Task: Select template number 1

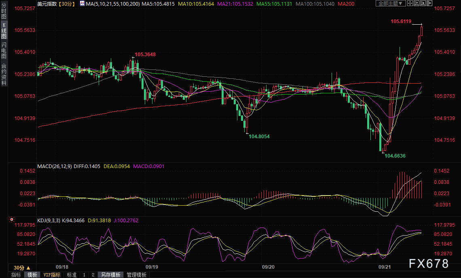Action: point(84,275)
